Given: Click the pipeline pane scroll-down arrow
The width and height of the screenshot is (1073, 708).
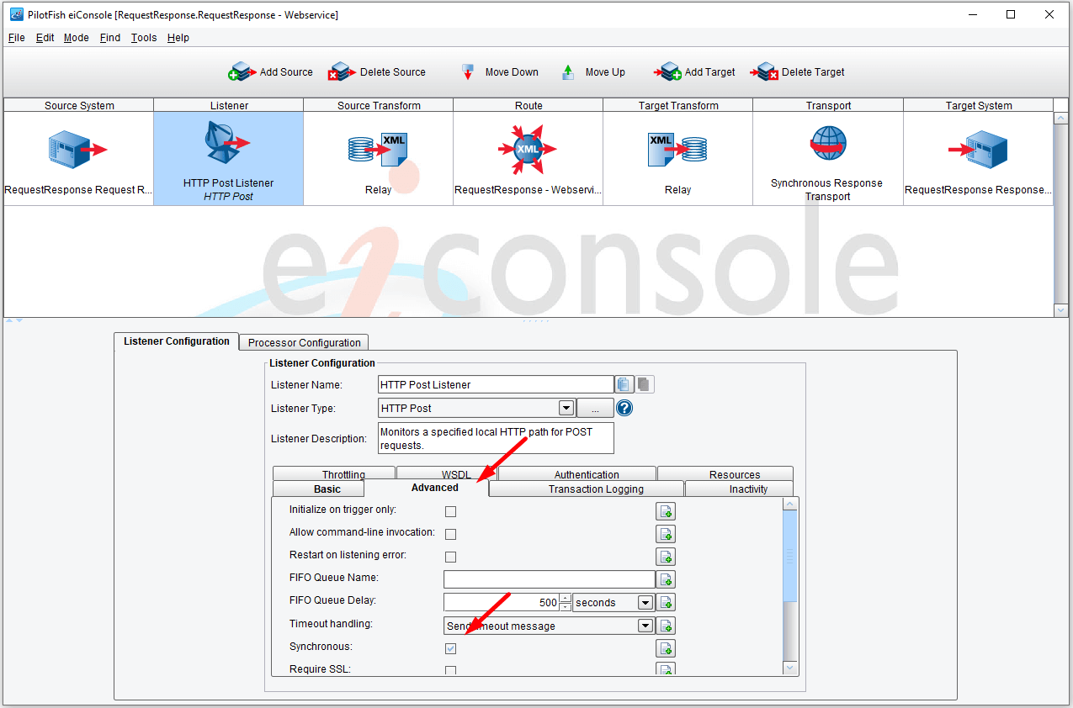Looking at the screenshot, I should [1060, 310].
